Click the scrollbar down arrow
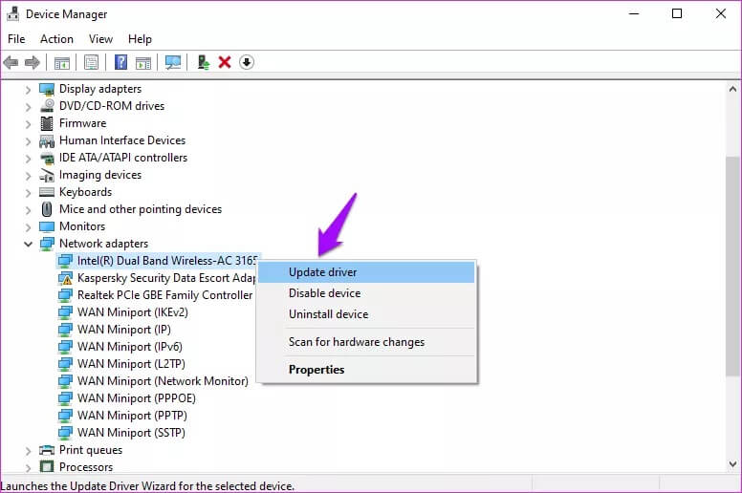Image resolution: width=742 pixels, height=493 pixels. [x=732, y=464]
